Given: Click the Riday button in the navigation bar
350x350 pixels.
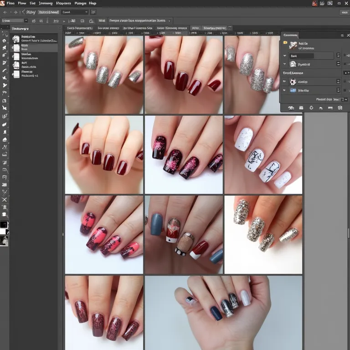Looking at the screenshot, I should click(x=31, y=12).
